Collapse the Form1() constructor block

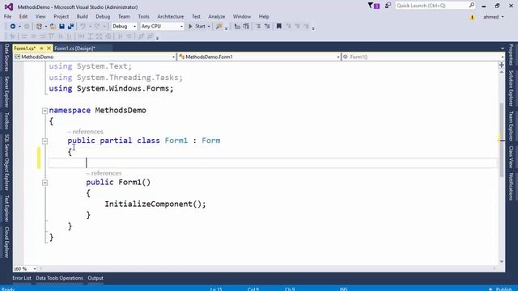click(45, 183)
